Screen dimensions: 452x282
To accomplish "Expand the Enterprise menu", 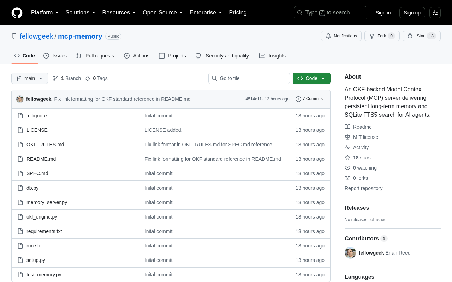I will tap(206, 13).
